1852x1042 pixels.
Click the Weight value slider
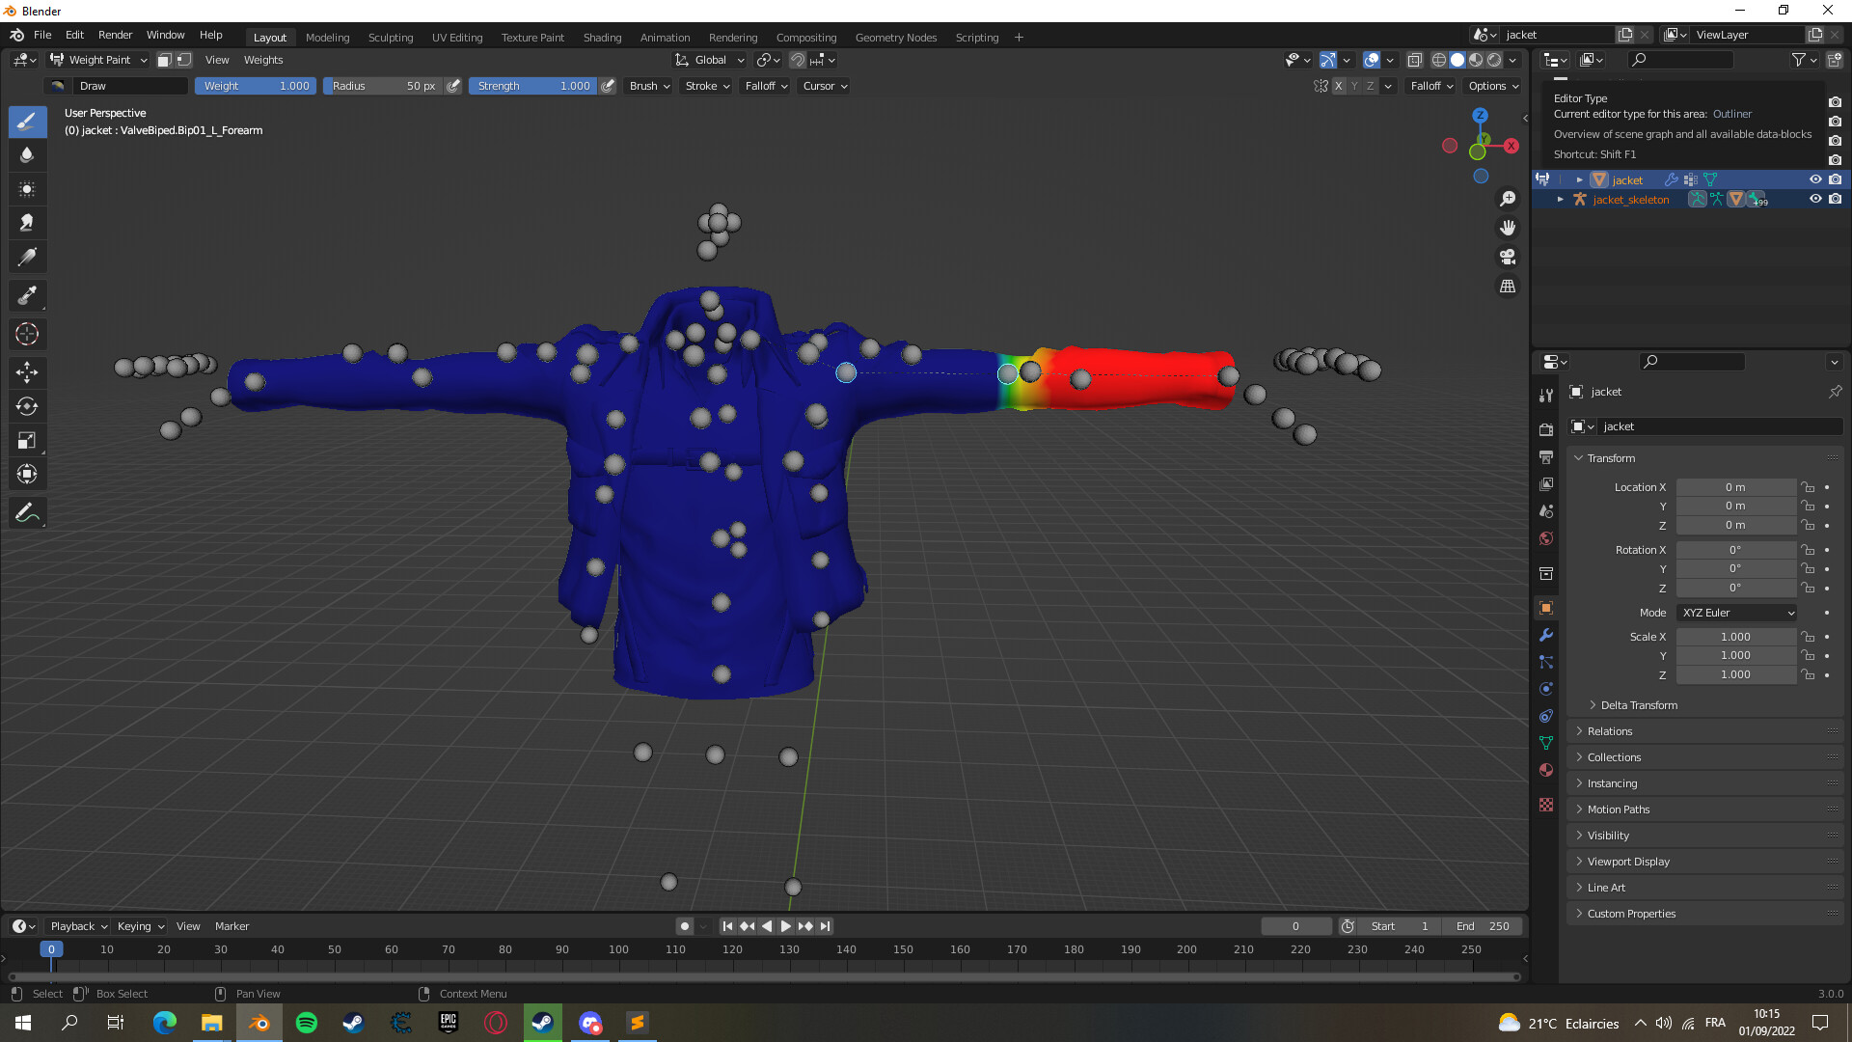click(x=256, y=86)
